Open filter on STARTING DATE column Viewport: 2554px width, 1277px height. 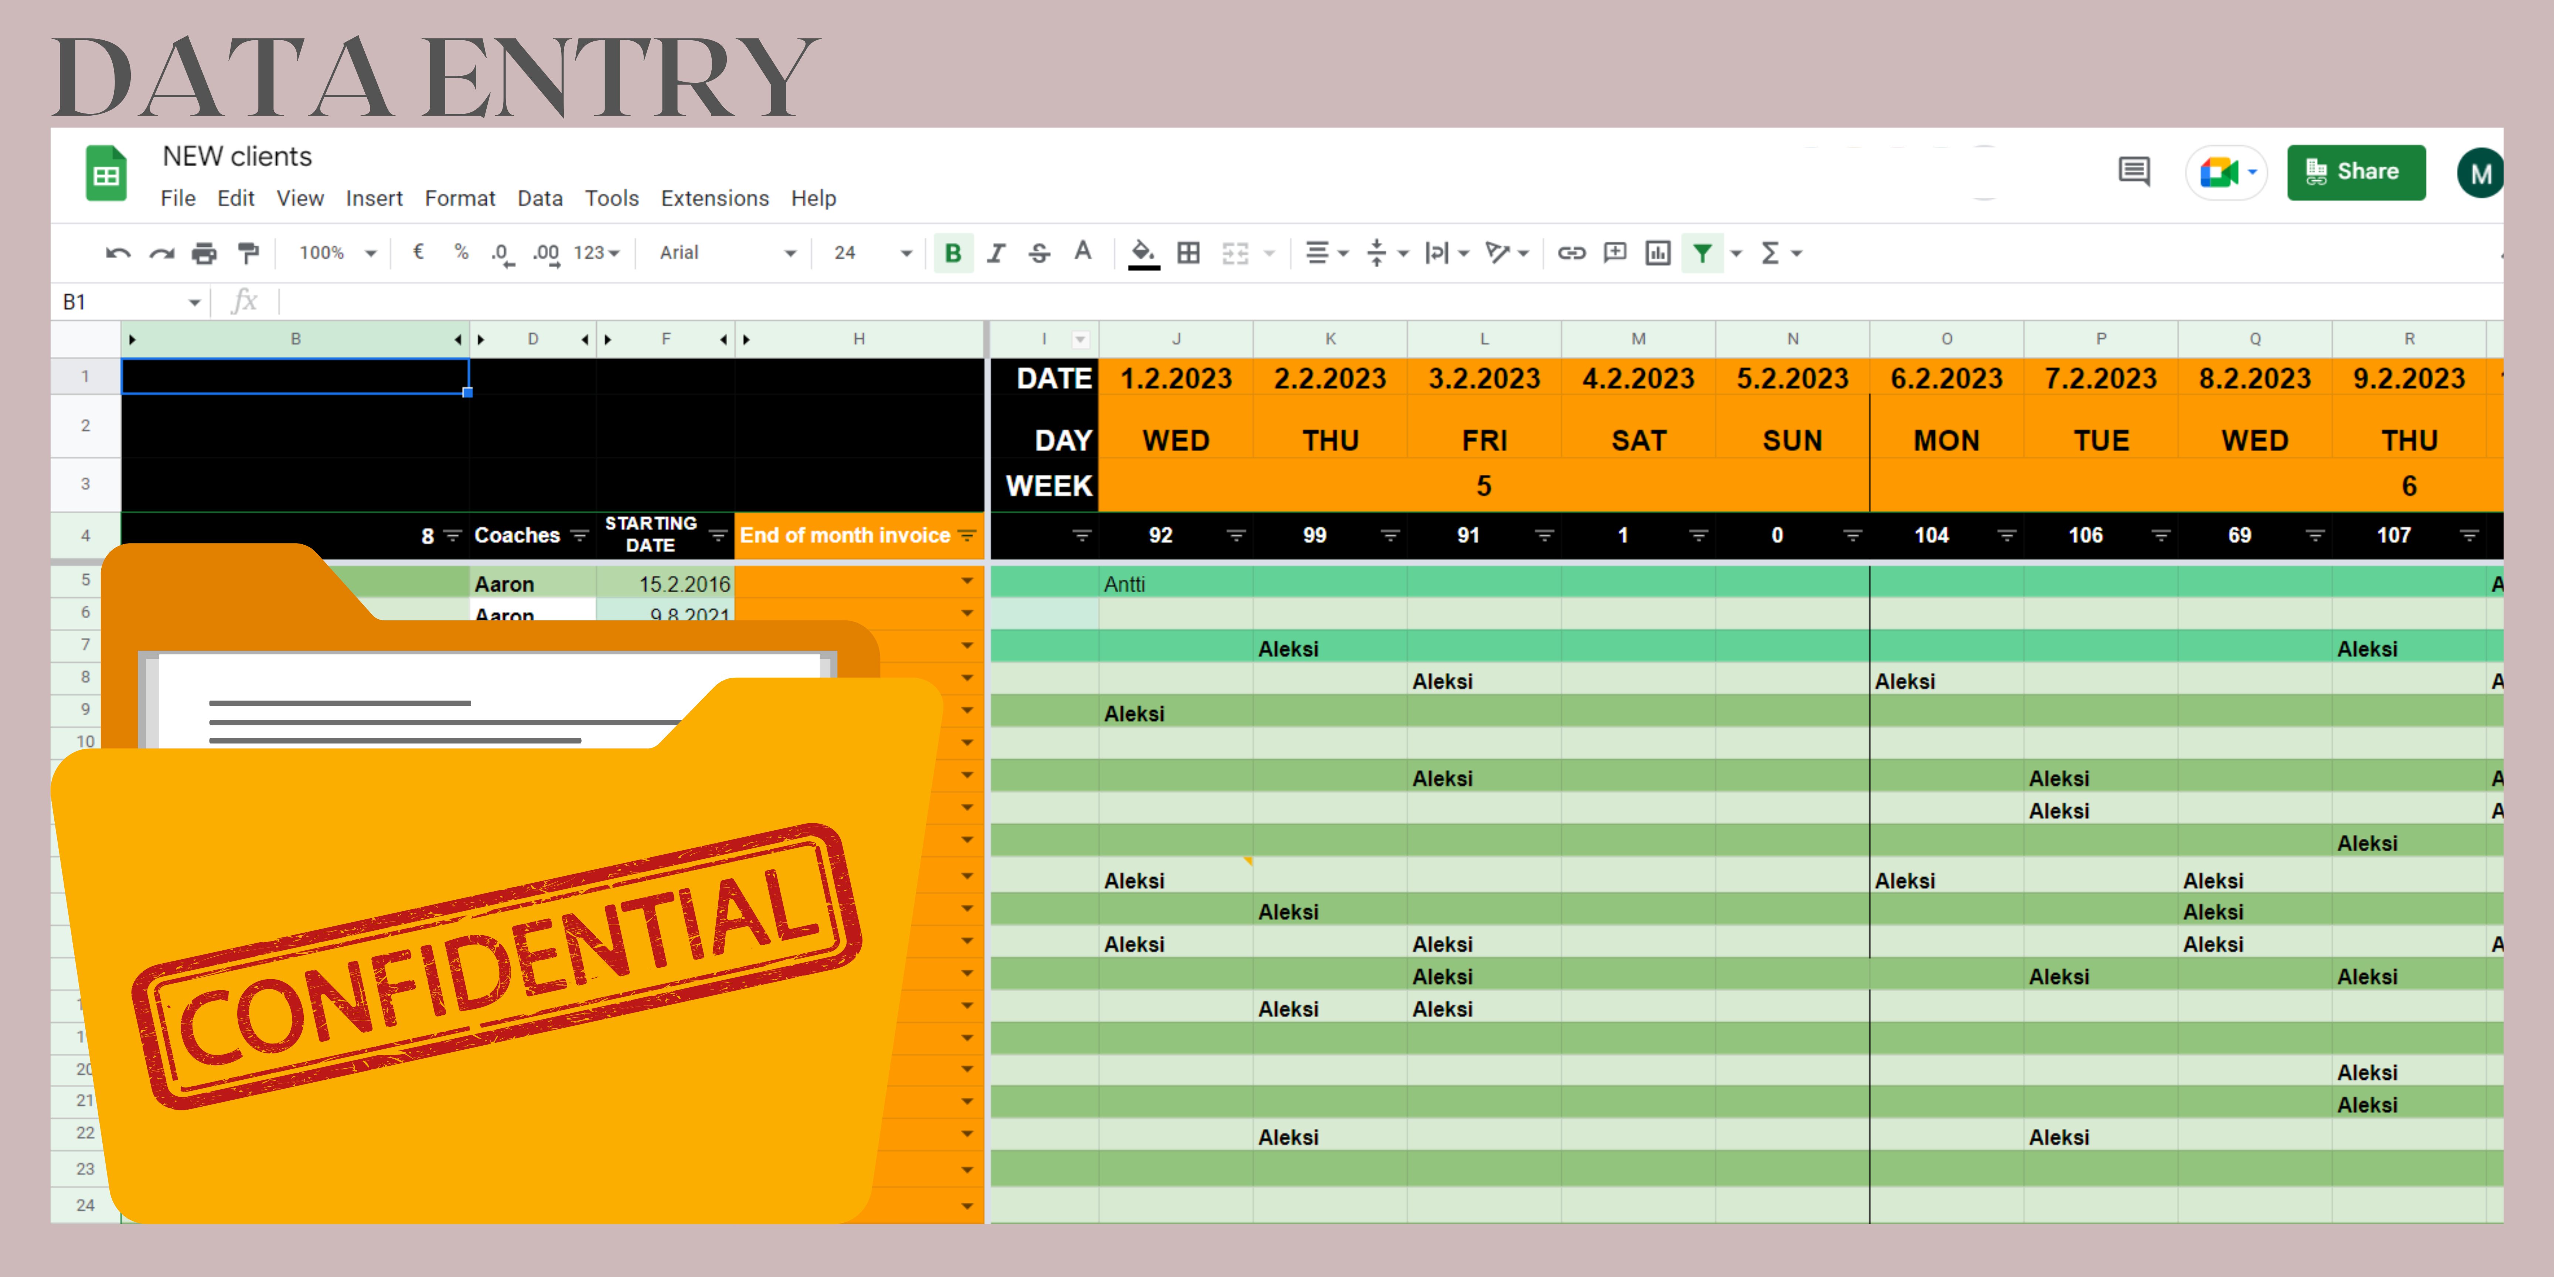coord(718,535)
